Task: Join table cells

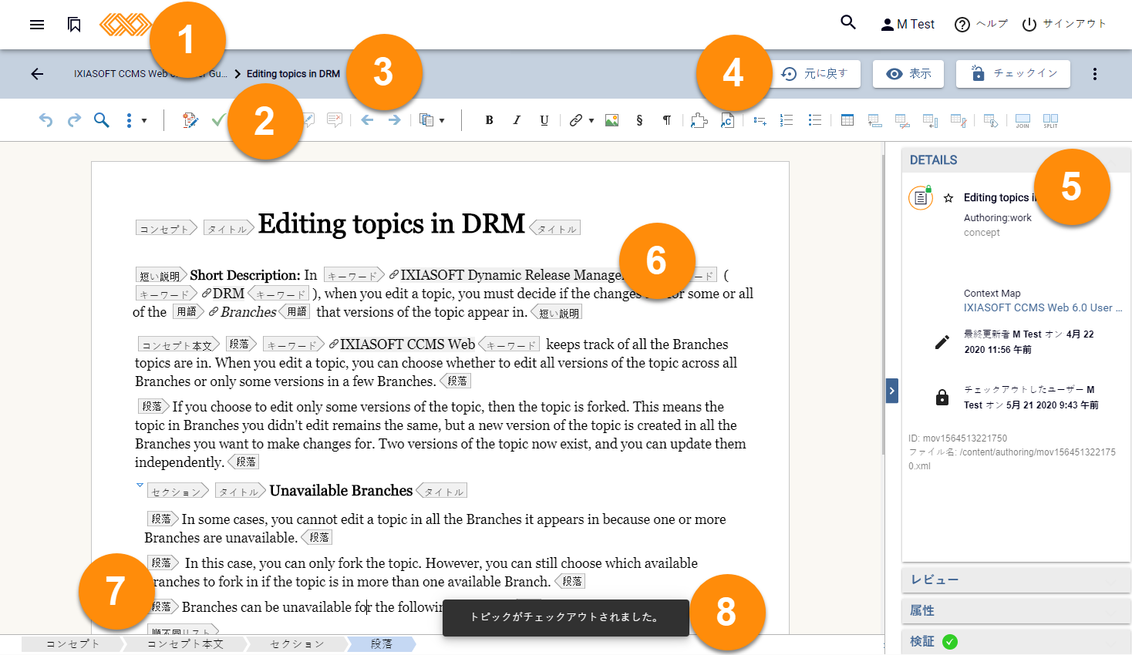Action: click(1023, 120)
